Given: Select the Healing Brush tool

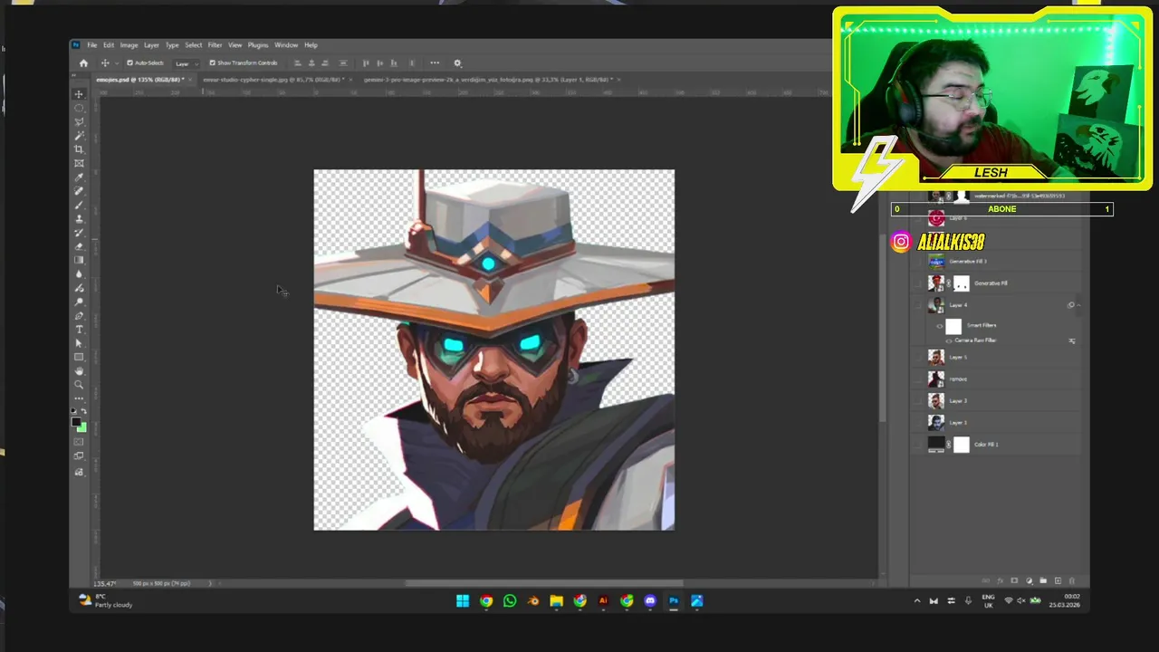Looking at the screenshot, I should 79,191.
